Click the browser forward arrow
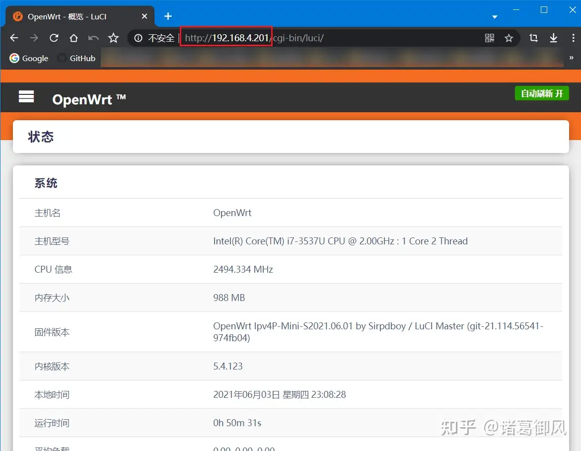 (34, 38)
